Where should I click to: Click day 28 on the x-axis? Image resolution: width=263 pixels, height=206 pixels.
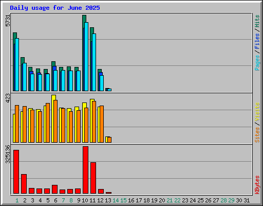(x=223, y=200)
